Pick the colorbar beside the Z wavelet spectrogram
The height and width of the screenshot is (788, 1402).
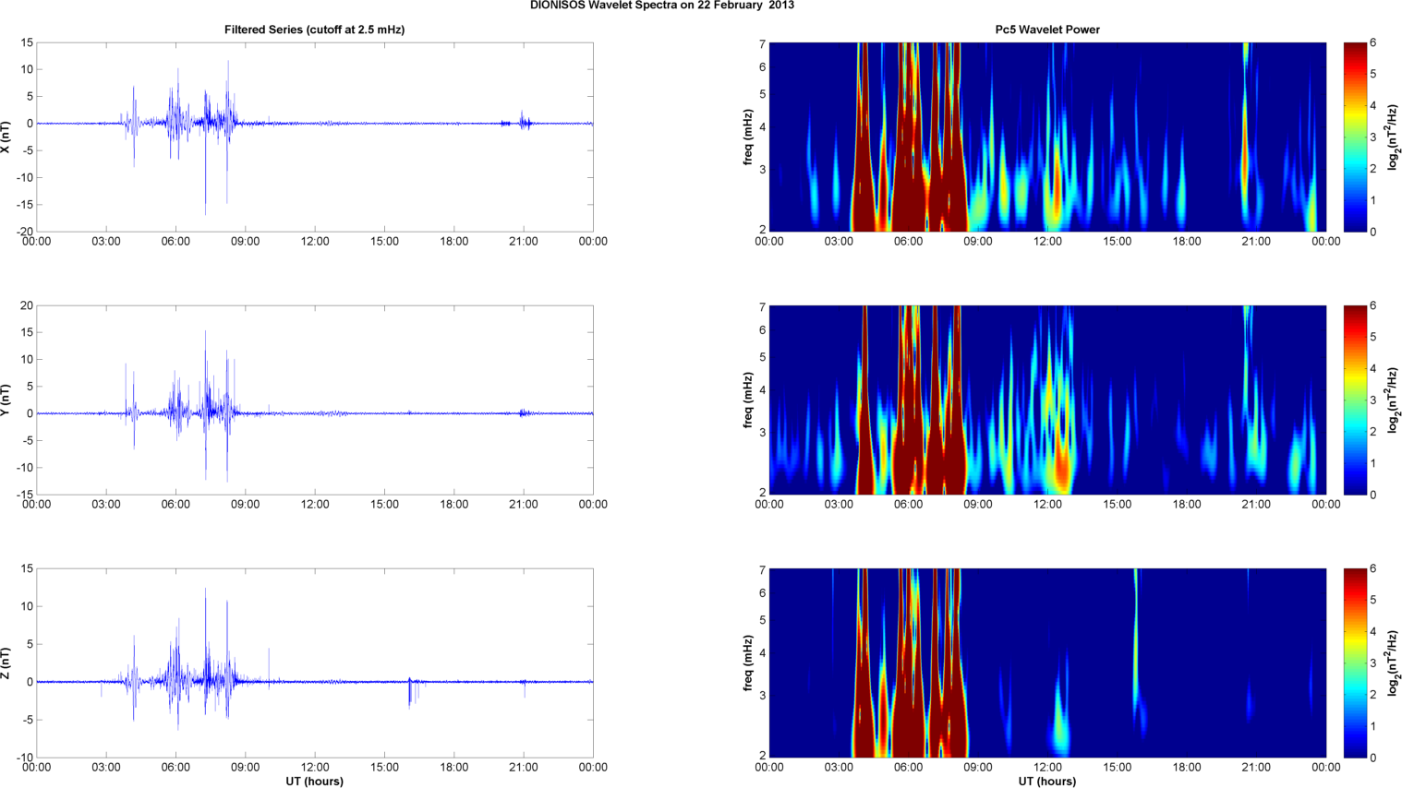tap(1355, 663)
